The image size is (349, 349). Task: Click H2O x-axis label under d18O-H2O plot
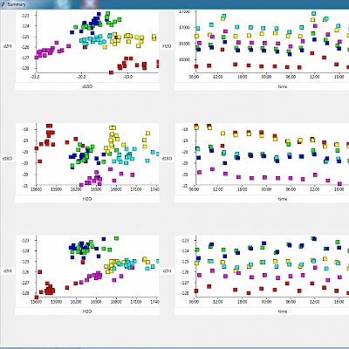tap(87, 199)
